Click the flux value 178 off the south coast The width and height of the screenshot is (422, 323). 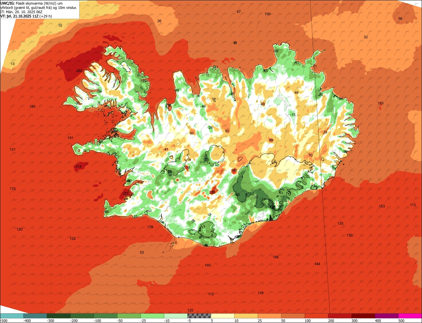tap(150, 227)
